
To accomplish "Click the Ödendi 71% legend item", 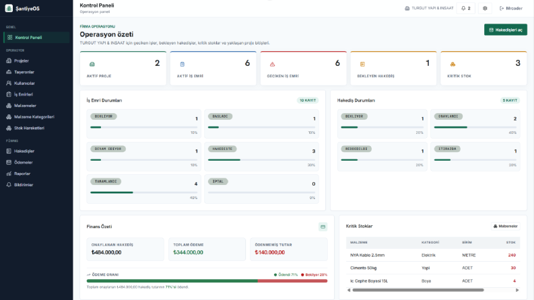I will coord(286,275).
